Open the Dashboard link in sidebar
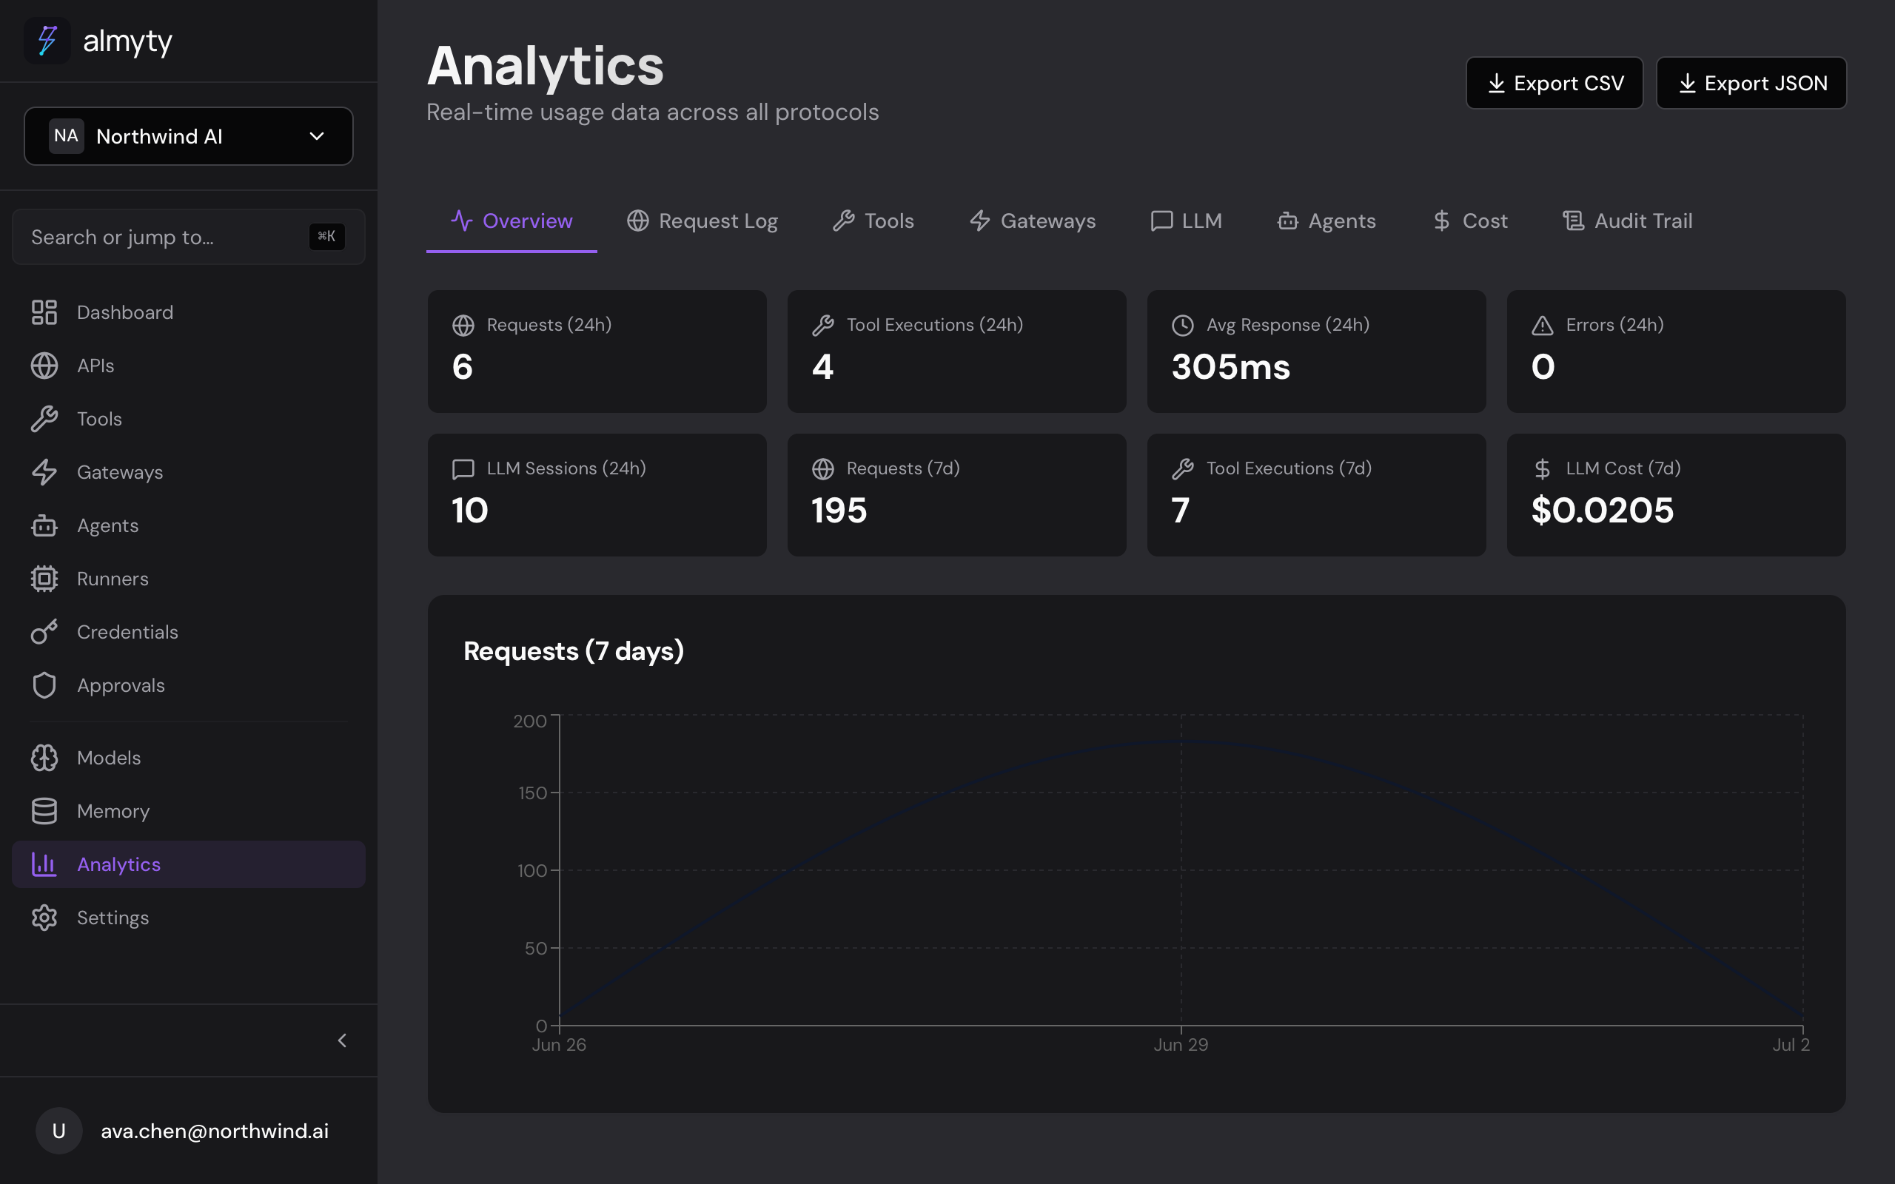Image resolution: width=1895 pixels, height=1184 pixels. click(189, 312)
